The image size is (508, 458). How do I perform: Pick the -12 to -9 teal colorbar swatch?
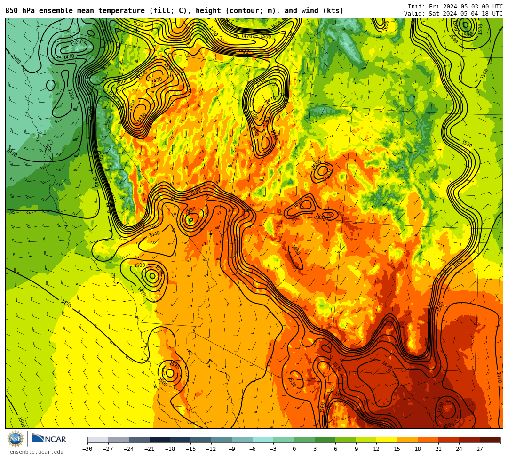222,440
